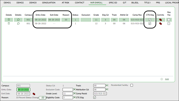This screenshot has height=101, width=179.
Task: Open comments icon on the grade 12 row
Action: (161, 24)
